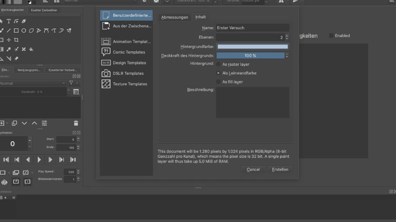Select 'As raster layer' background option
The image size is (396, 222).
[219, 64]
